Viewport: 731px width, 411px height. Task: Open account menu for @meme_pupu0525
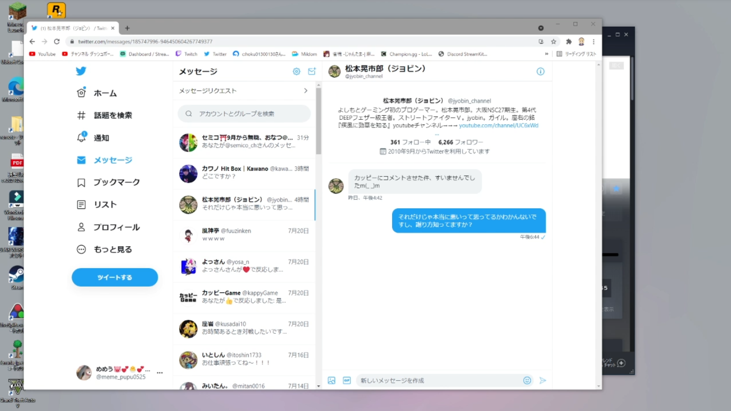tap(119, 373)
